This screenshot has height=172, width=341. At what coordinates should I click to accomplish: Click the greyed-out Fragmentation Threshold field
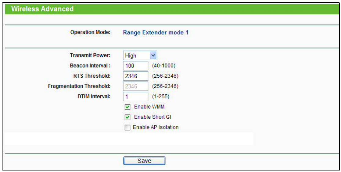click(135, 86)
